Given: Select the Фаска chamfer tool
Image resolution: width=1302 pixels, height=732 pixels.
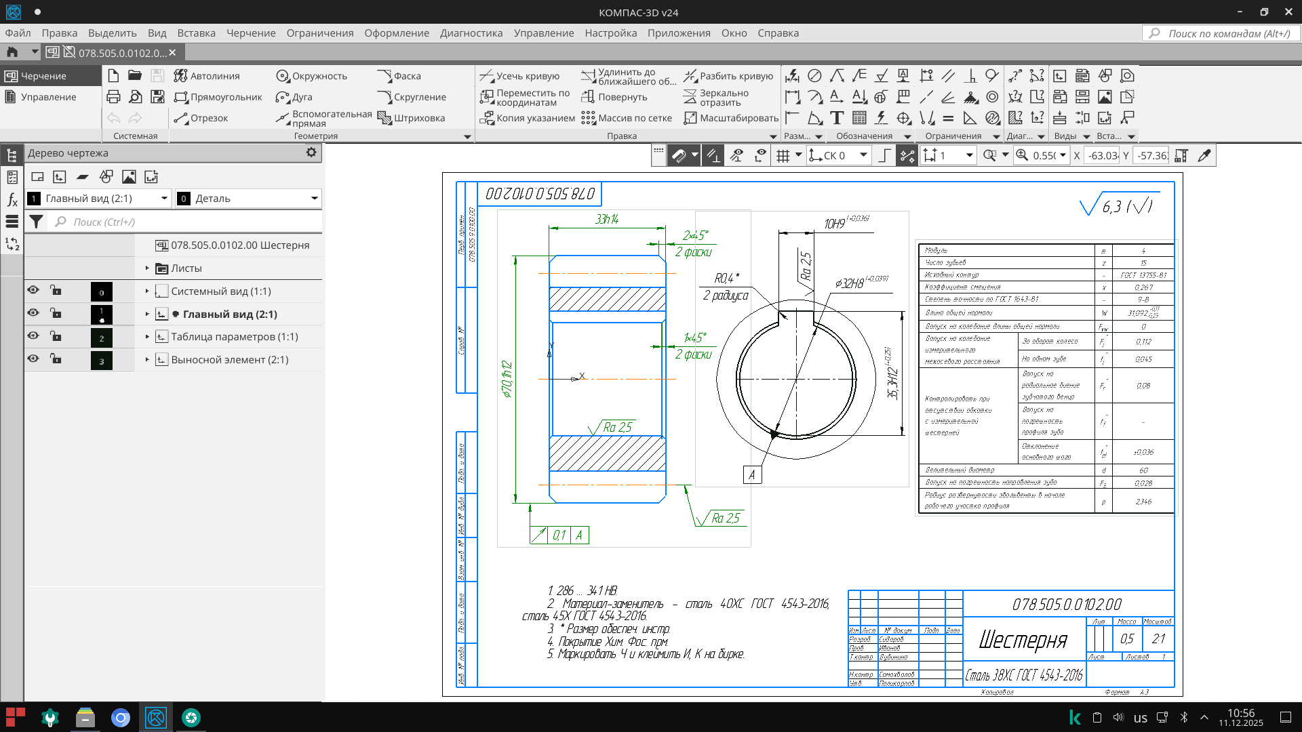Looking at the screenshot, I should (399, 76).
